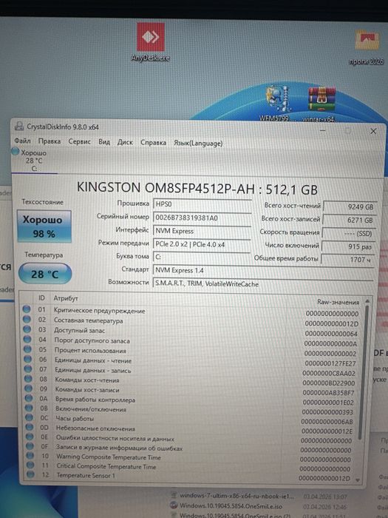Click status orb for 04 Порог доступного запаса
The image size is (388, 518).
[27, 339]
